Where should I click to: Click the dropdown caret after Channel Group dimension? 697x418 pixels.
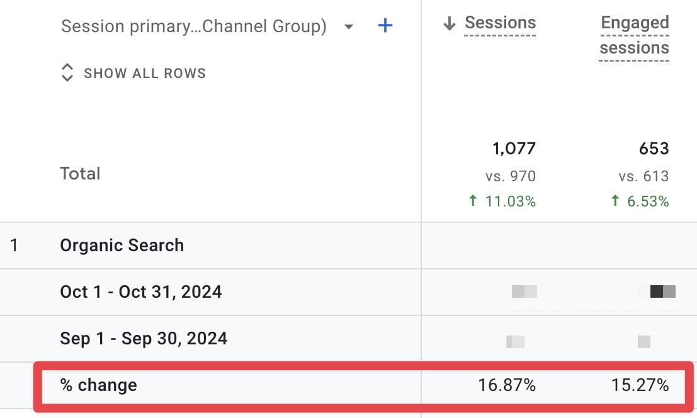[349, 27]
